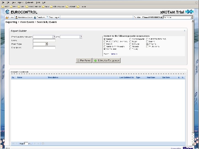
Task: Check the Czech Republic provider checkbox
Action: 130,39
